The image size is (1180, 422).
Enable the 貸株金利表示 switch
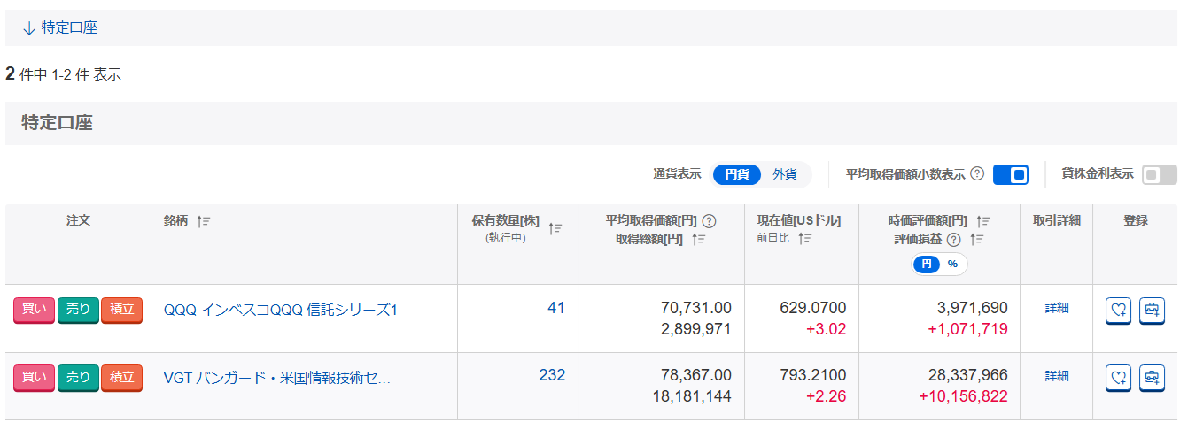(1160, 174)
